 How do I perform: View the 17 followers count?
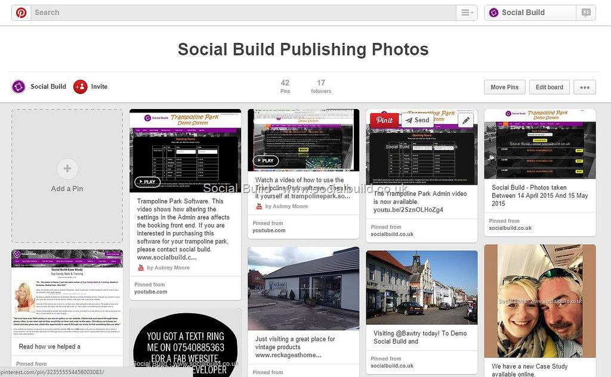(320, 86)
